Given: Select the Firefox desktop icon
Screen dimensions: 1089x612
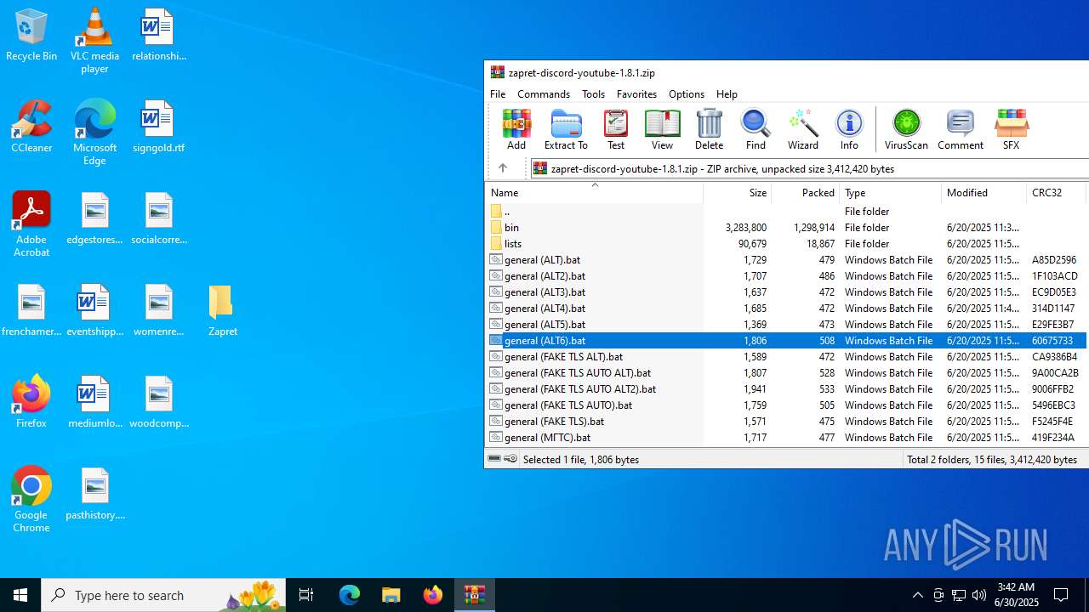Looking at the screenshot, I should [31, 402].
